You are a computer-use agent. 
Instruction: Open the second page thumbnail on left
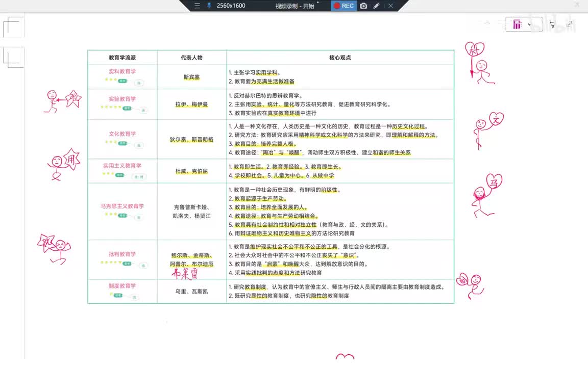(13, 57)
